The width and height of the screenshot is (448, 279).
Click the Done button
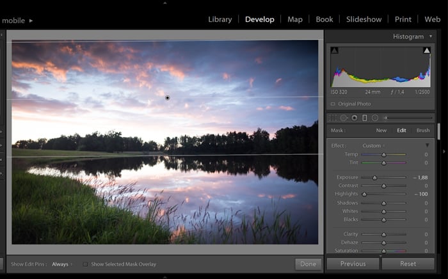308,264
